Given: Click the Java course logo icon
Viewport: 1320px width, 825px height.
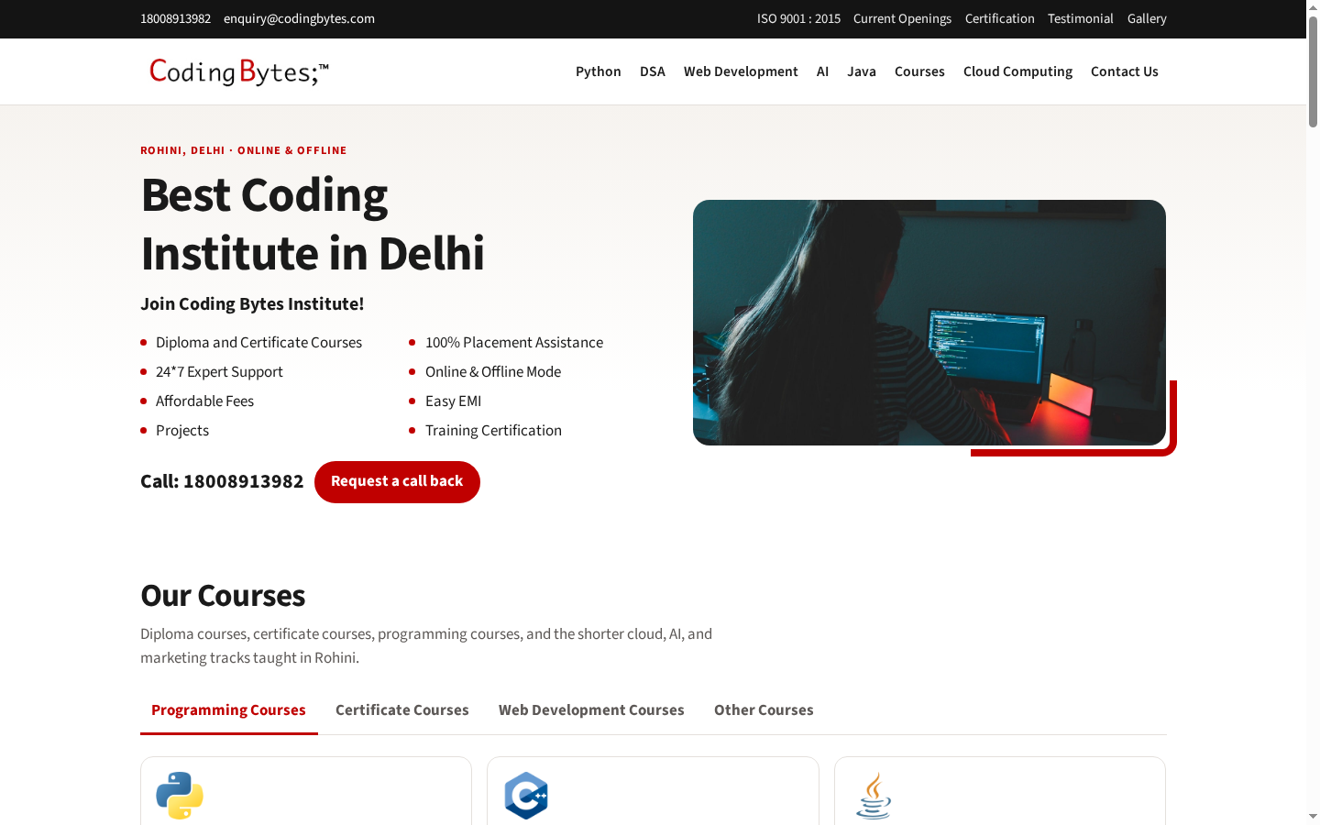Looking at the screenshot, I should [x=874, y=795].
